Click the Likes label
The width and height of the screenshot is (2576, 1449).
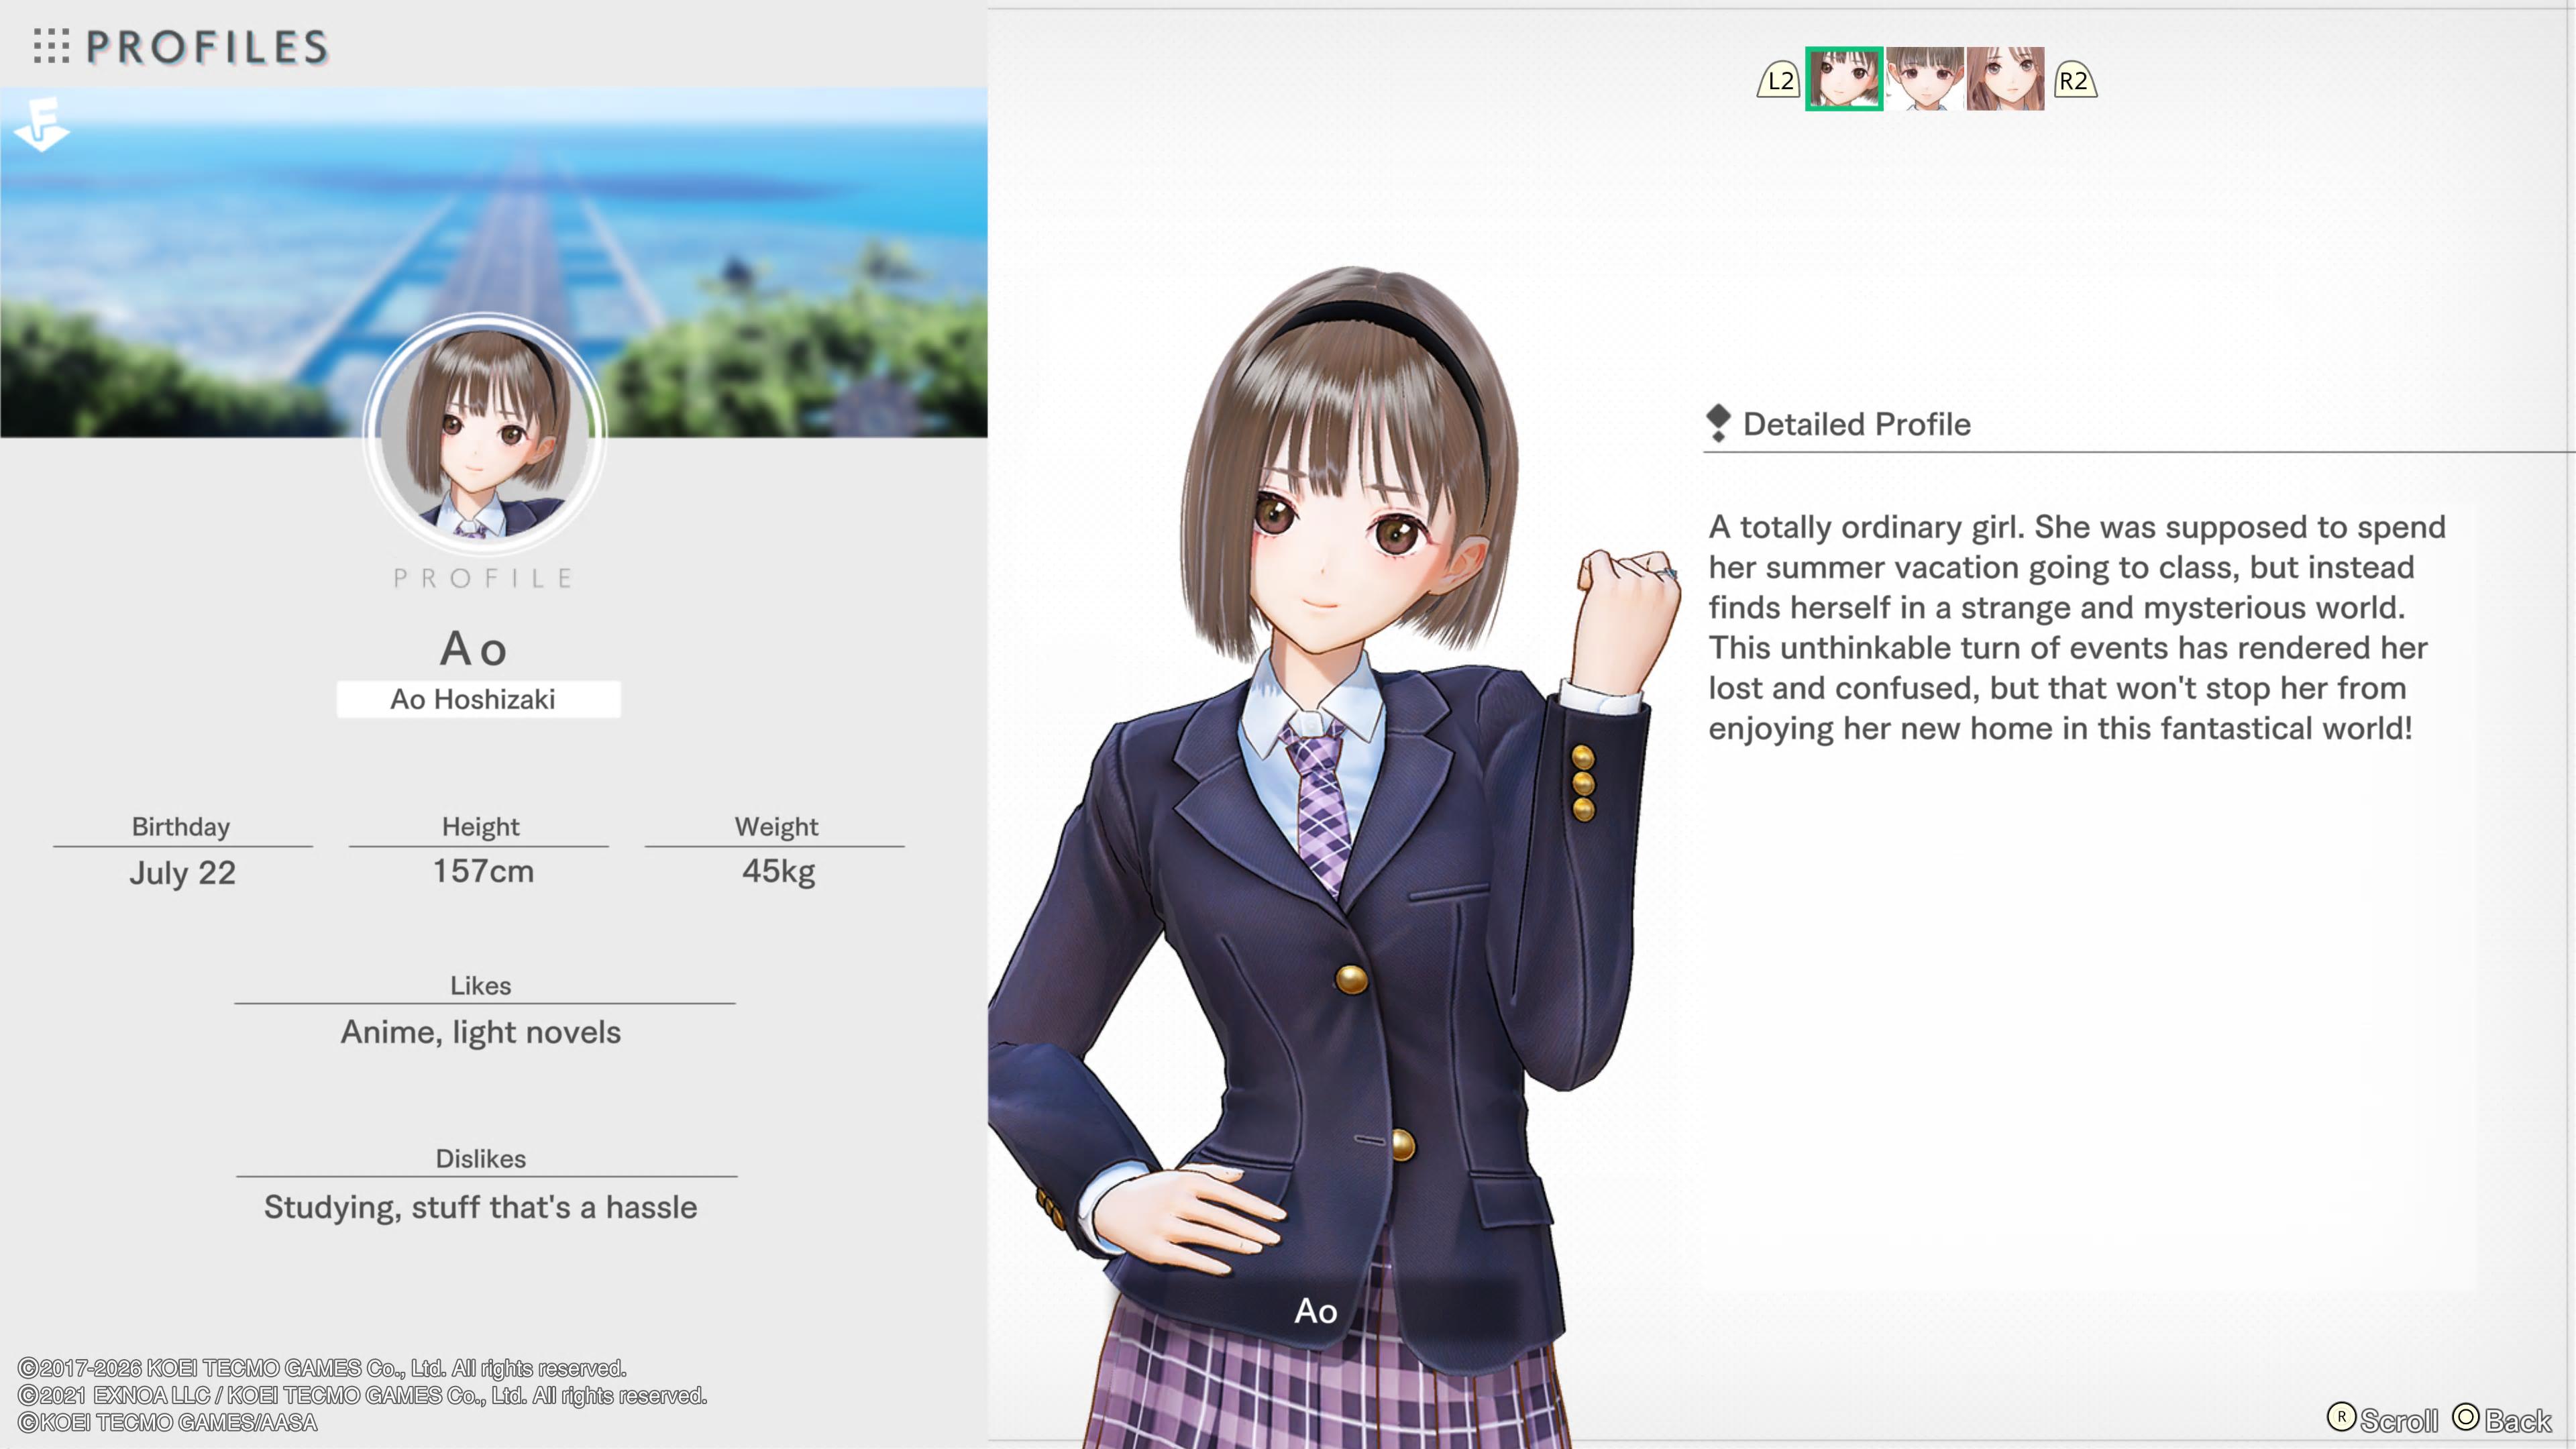[481, 986]
